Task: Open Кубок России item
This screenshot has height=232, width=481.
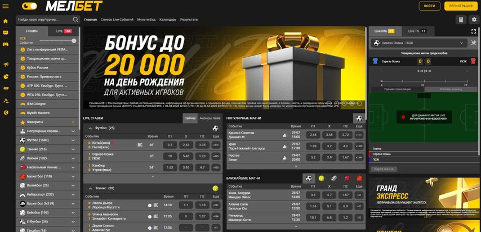Action: [x=47, y=67]
